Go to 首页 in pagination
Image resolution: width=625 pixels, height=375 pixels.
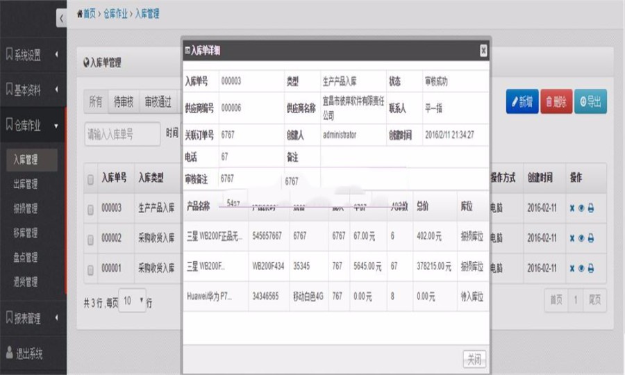[x=556, y=300]
